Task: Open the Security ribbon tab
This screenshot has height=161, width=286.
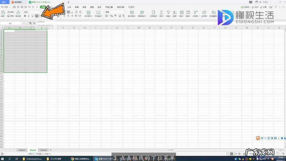Action: click(99, 7)
